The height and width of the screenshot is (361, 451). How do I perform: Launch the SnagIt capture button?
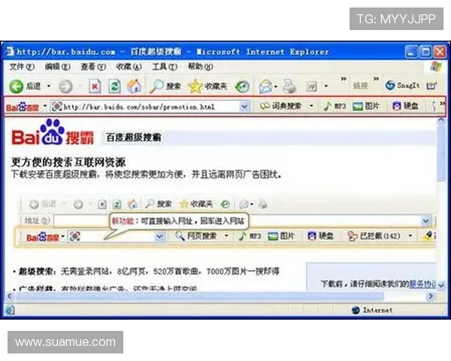pyautogui.click(x=402, y=85)
